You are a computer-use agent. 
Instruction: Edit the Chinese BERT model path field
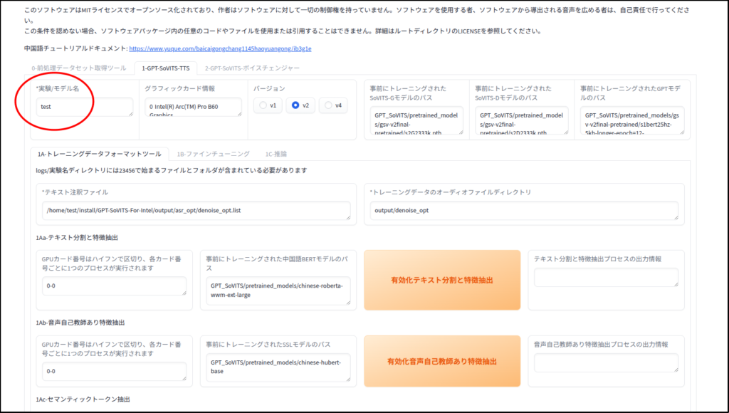[279, 291]
